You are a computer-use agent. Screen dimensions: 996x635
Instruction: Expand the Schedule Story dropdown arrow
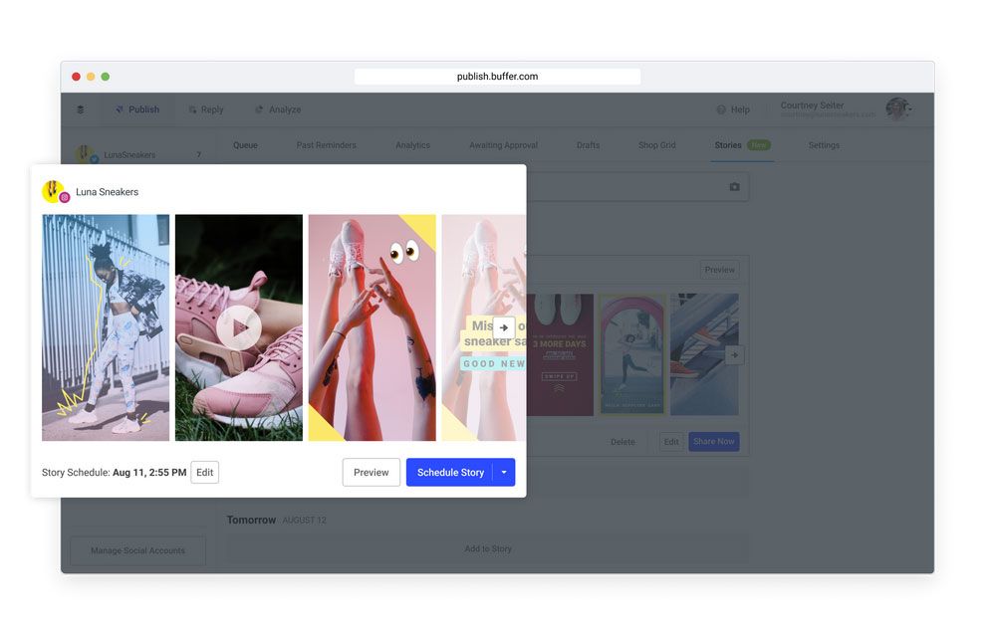(504, 473)
